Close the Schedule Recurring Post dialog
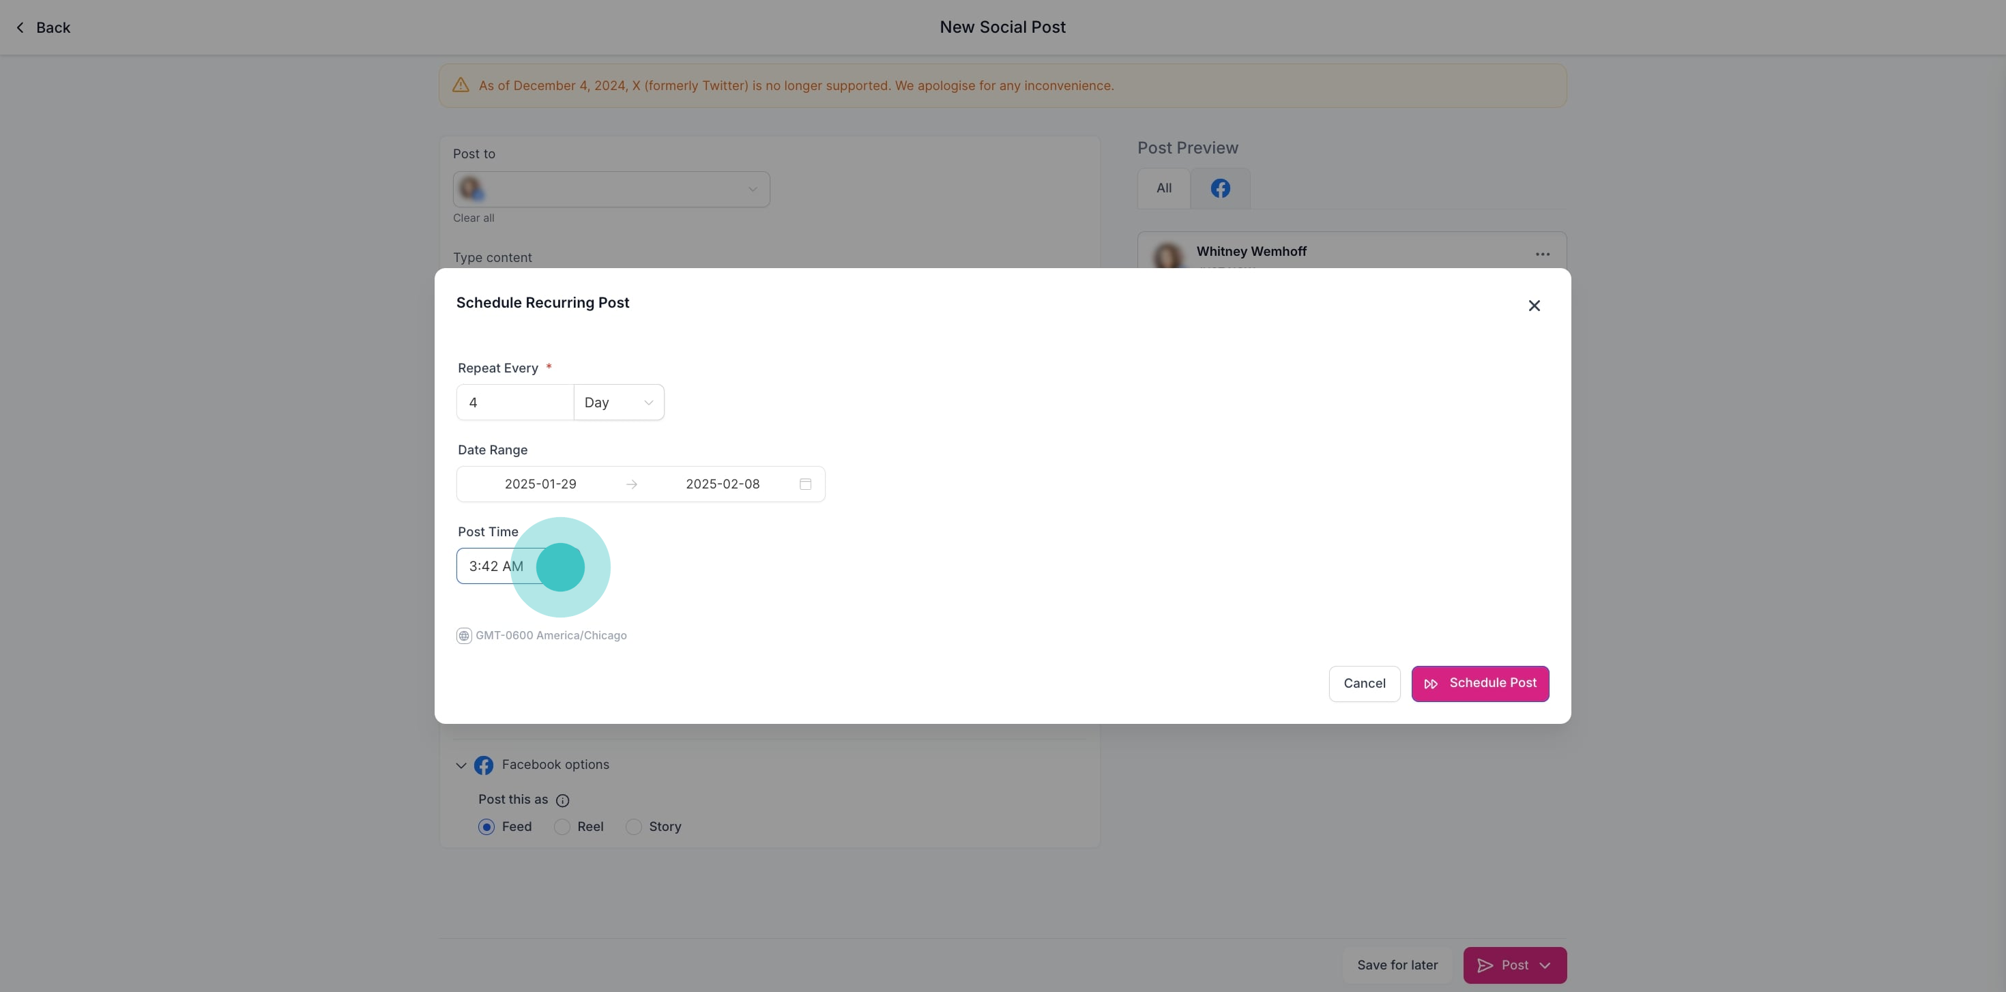Viewport: 2006px width, 992px height. pyautogui.click(x=1533, y=305)
